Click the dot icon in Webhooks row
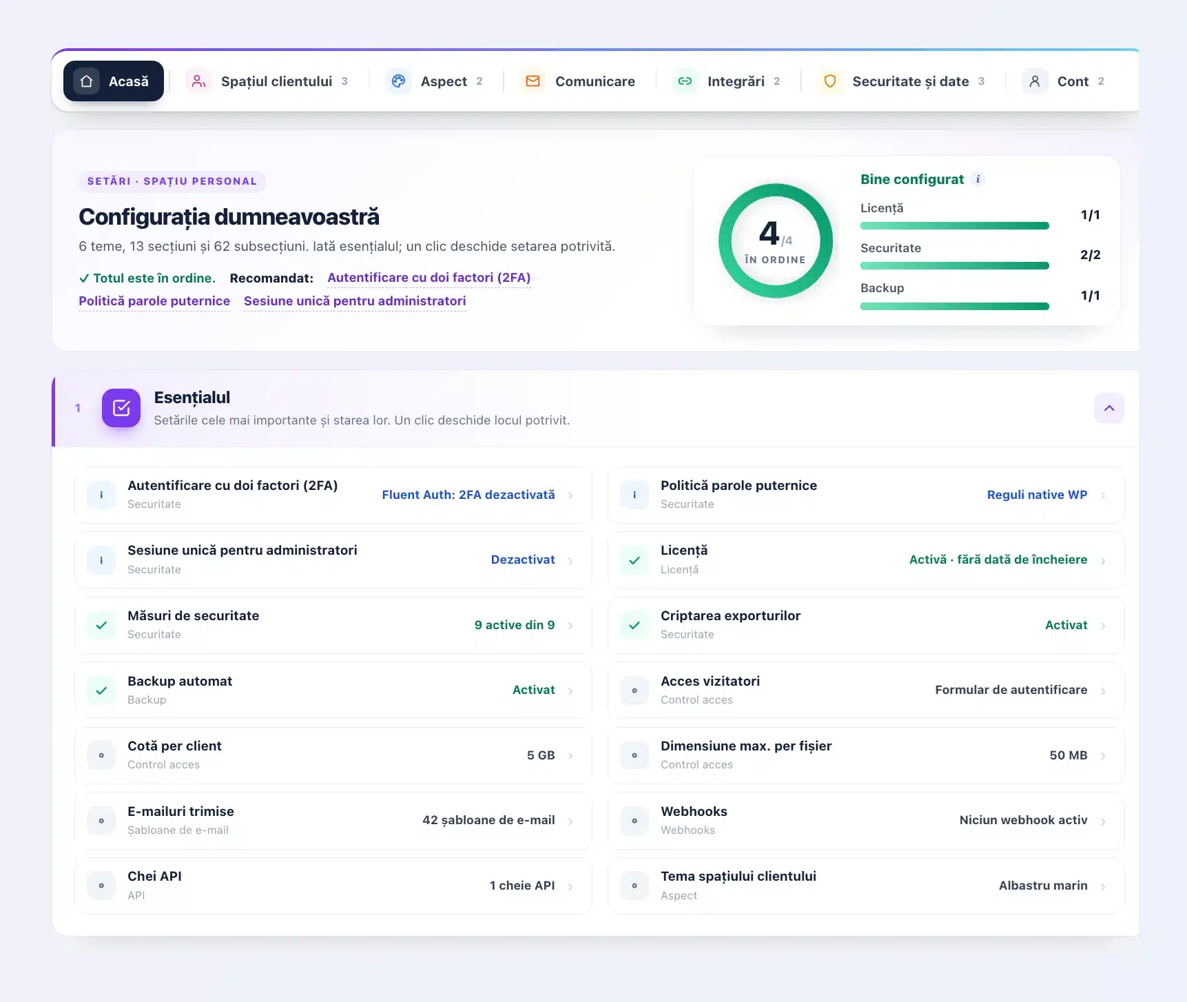The height and width of the screenshot is (1002, 1187). pos(634,821)
